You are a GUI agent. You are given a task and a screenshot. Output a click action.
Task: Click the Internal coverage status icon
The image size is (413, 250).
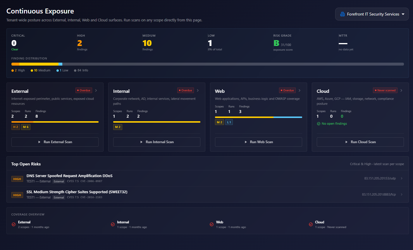[x=113, y=225]
